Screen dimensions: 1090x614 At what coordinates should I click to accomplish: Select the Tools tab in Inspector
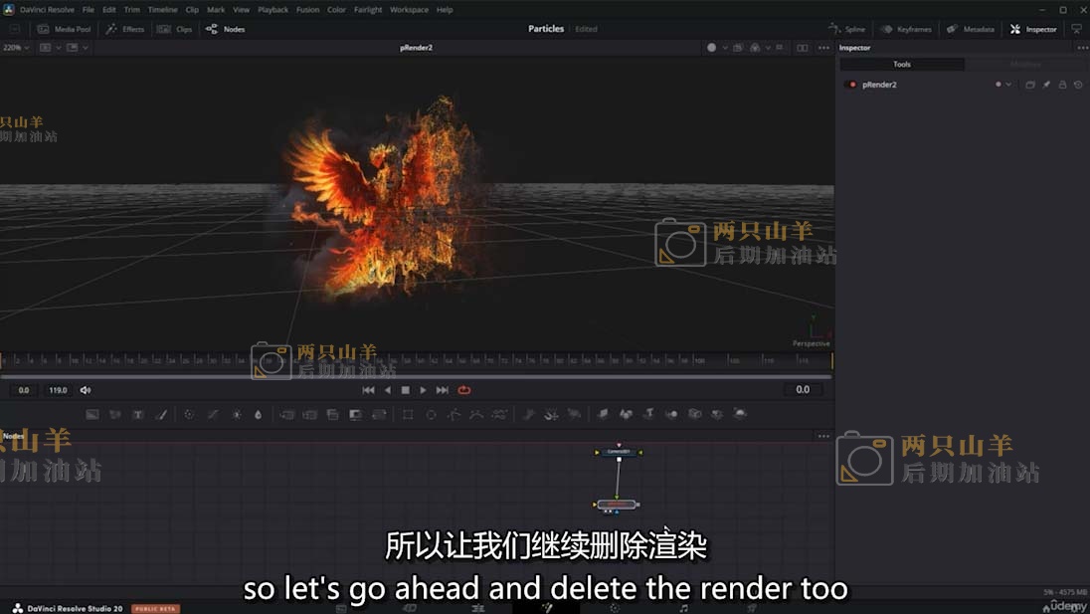pos(902,65)
